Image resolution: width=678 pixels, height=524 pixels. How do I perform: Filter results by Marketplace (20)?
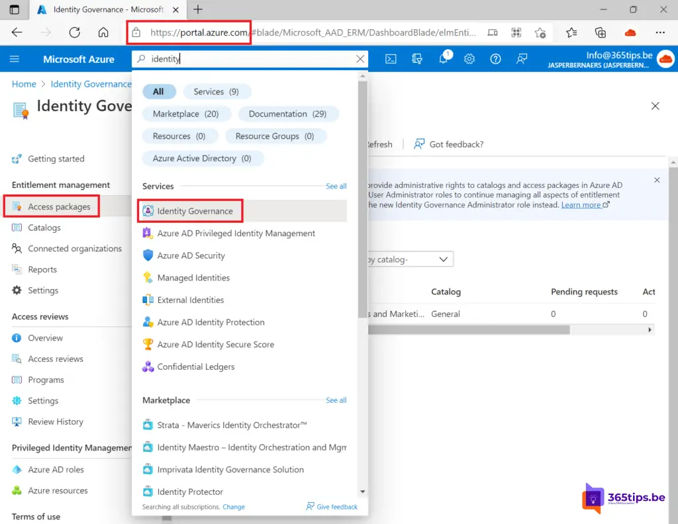(x=186, y=114)
